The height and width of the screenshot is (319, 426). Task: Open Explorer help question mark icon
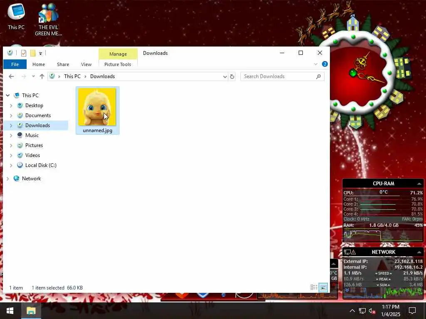(x=324, y=64)
